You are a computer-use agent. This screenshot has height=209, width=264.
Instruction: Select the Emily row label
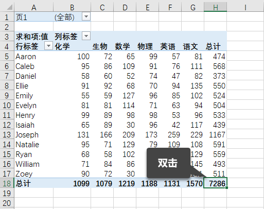tap(34, 96)
